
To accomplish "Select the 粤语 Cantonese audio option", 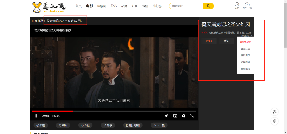I will 227,41.
